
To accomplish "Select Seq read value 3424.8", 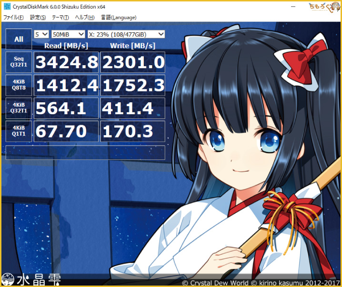I will [x=66, y=62].
